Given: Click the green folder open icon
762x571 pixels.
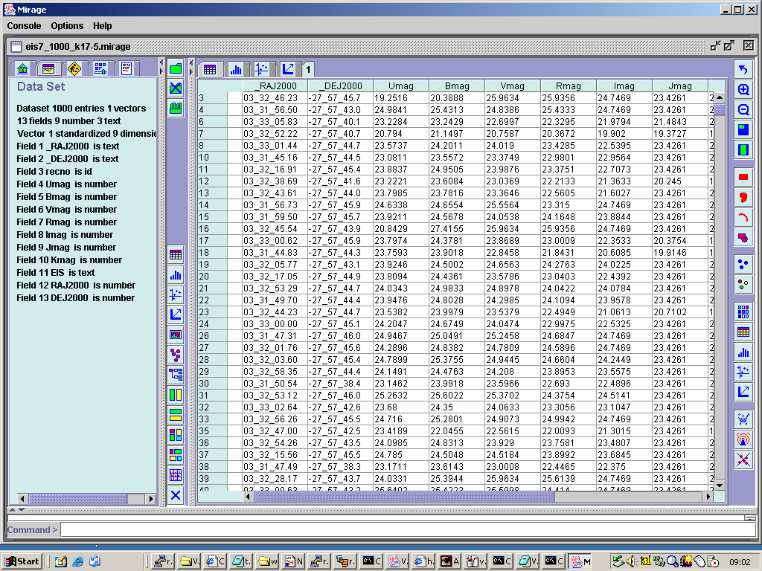Looking at the screenshot, I should tap(176, 68).
